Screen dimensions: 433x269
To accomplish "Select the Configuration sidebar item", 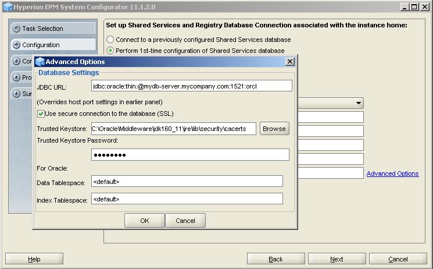I will click(x=53, y=45).
